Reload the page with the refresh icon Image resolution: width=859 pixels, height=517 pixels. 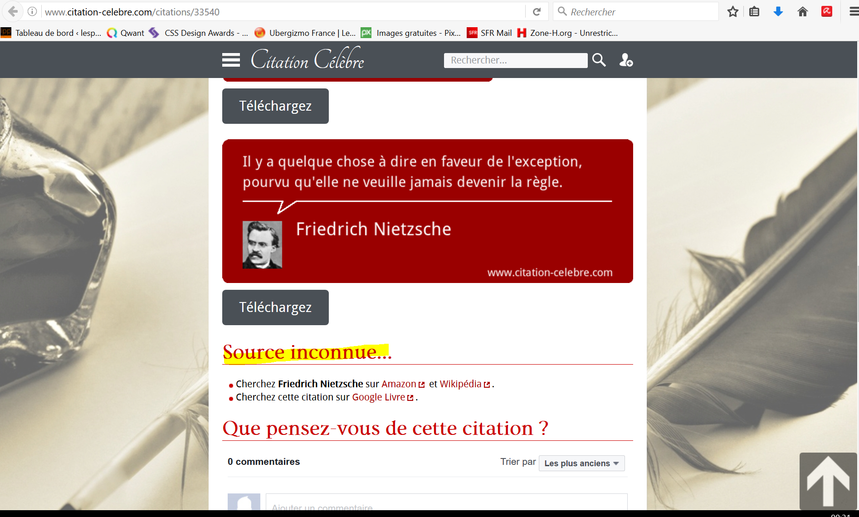coord(537,12)
